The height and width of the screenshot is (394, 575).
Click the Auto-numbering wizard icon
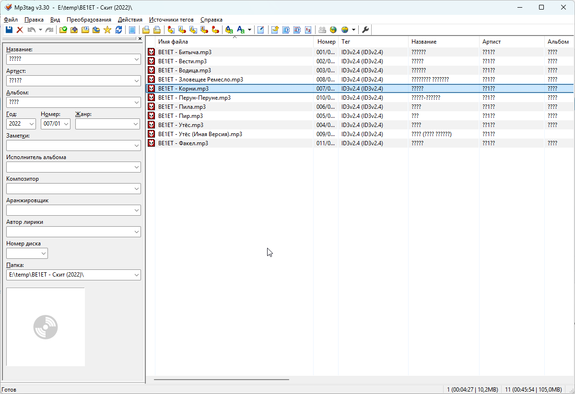point(308,30)
